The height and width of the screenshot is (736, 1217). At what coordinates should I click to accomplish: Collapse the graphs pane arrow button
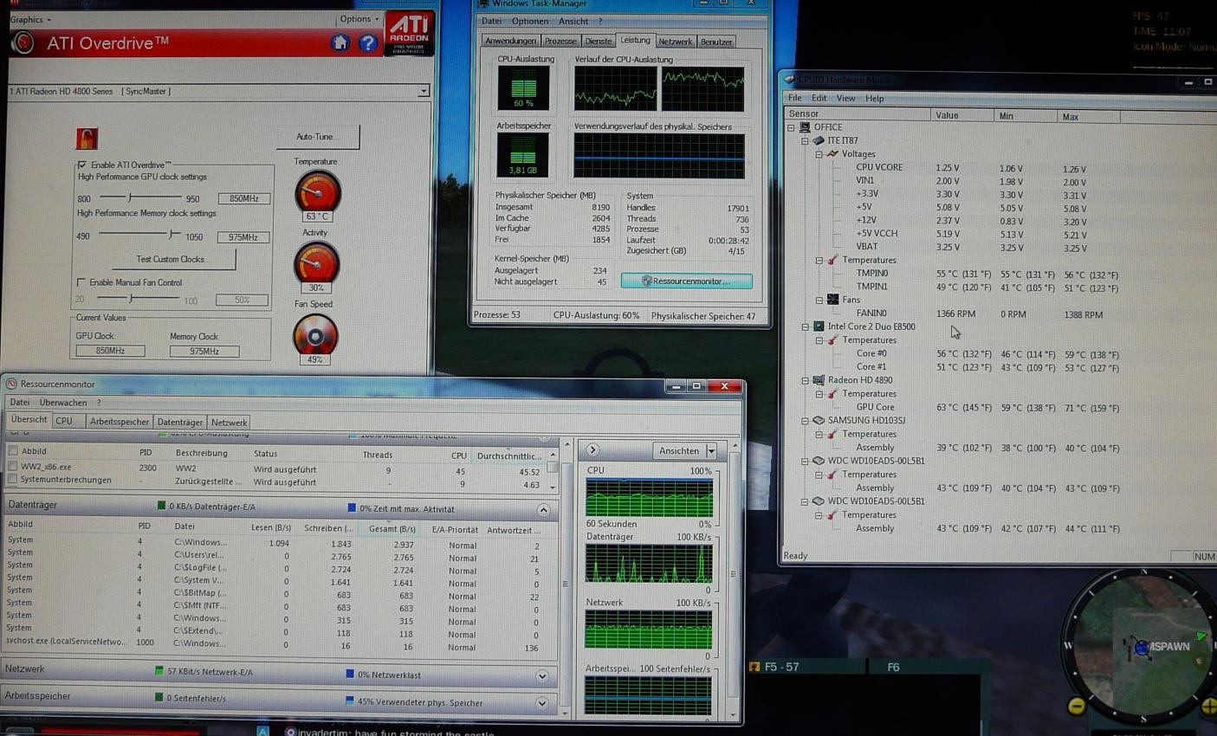point(592,449)
